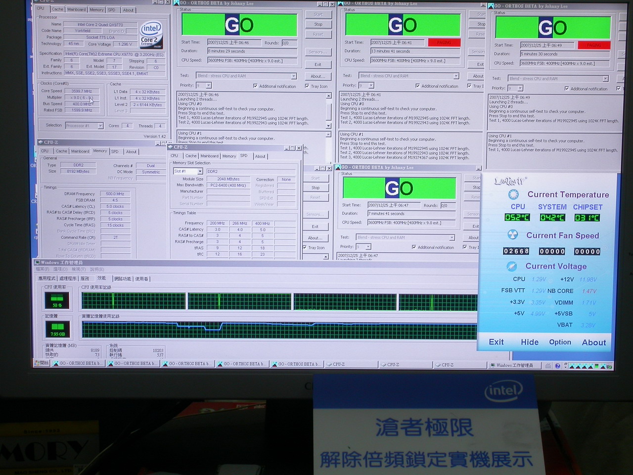Viewport: 633px width, 475px height.
Task: Switch to the Windows Task Manager taskbar item
Action: [x=514, y=366]
